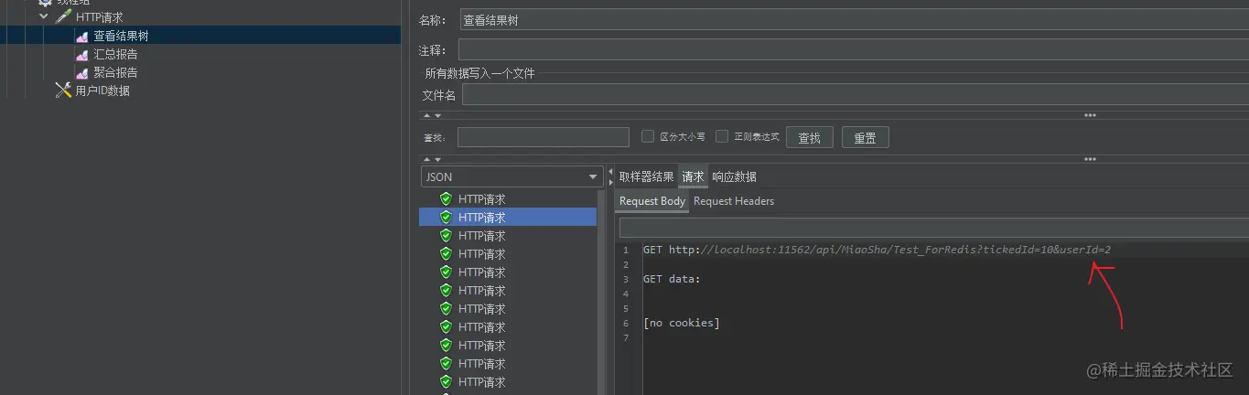The image size is (1249, 395).
Task: Select the HTTP请求 sampler node in the test plan tree
Action: tap(100, 17)
